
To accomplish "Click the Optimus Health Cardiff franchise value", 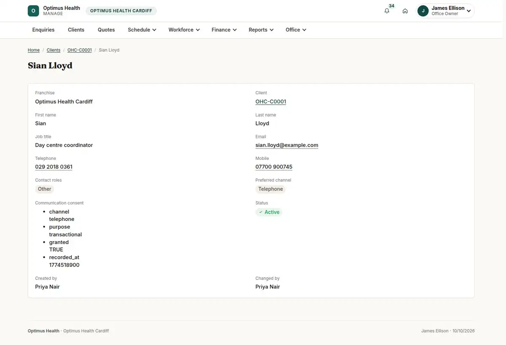I will [x=64, y=101].
